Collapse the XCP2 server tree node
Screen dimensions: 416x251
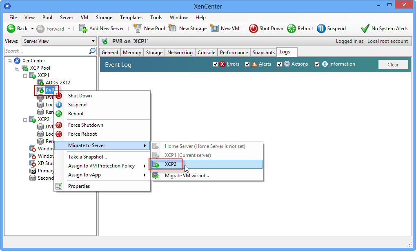tap(25, 120)
